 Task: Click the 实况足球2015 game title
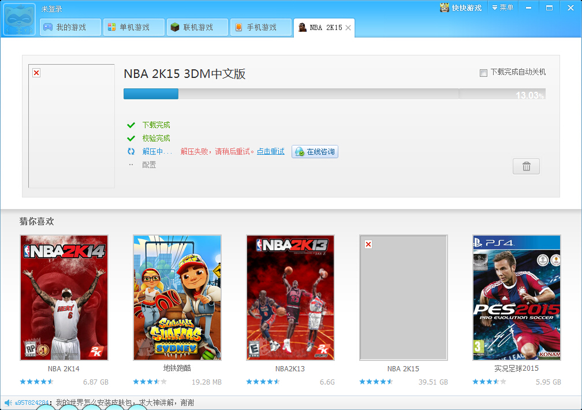tap(516, 368)
